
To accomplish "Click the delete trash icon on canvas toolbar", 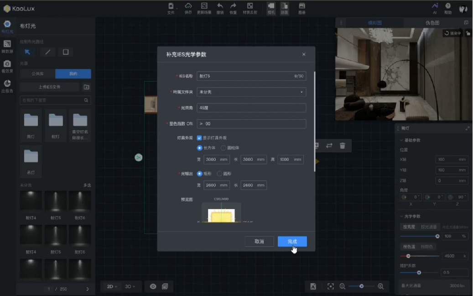I will [x=342, y=146].
